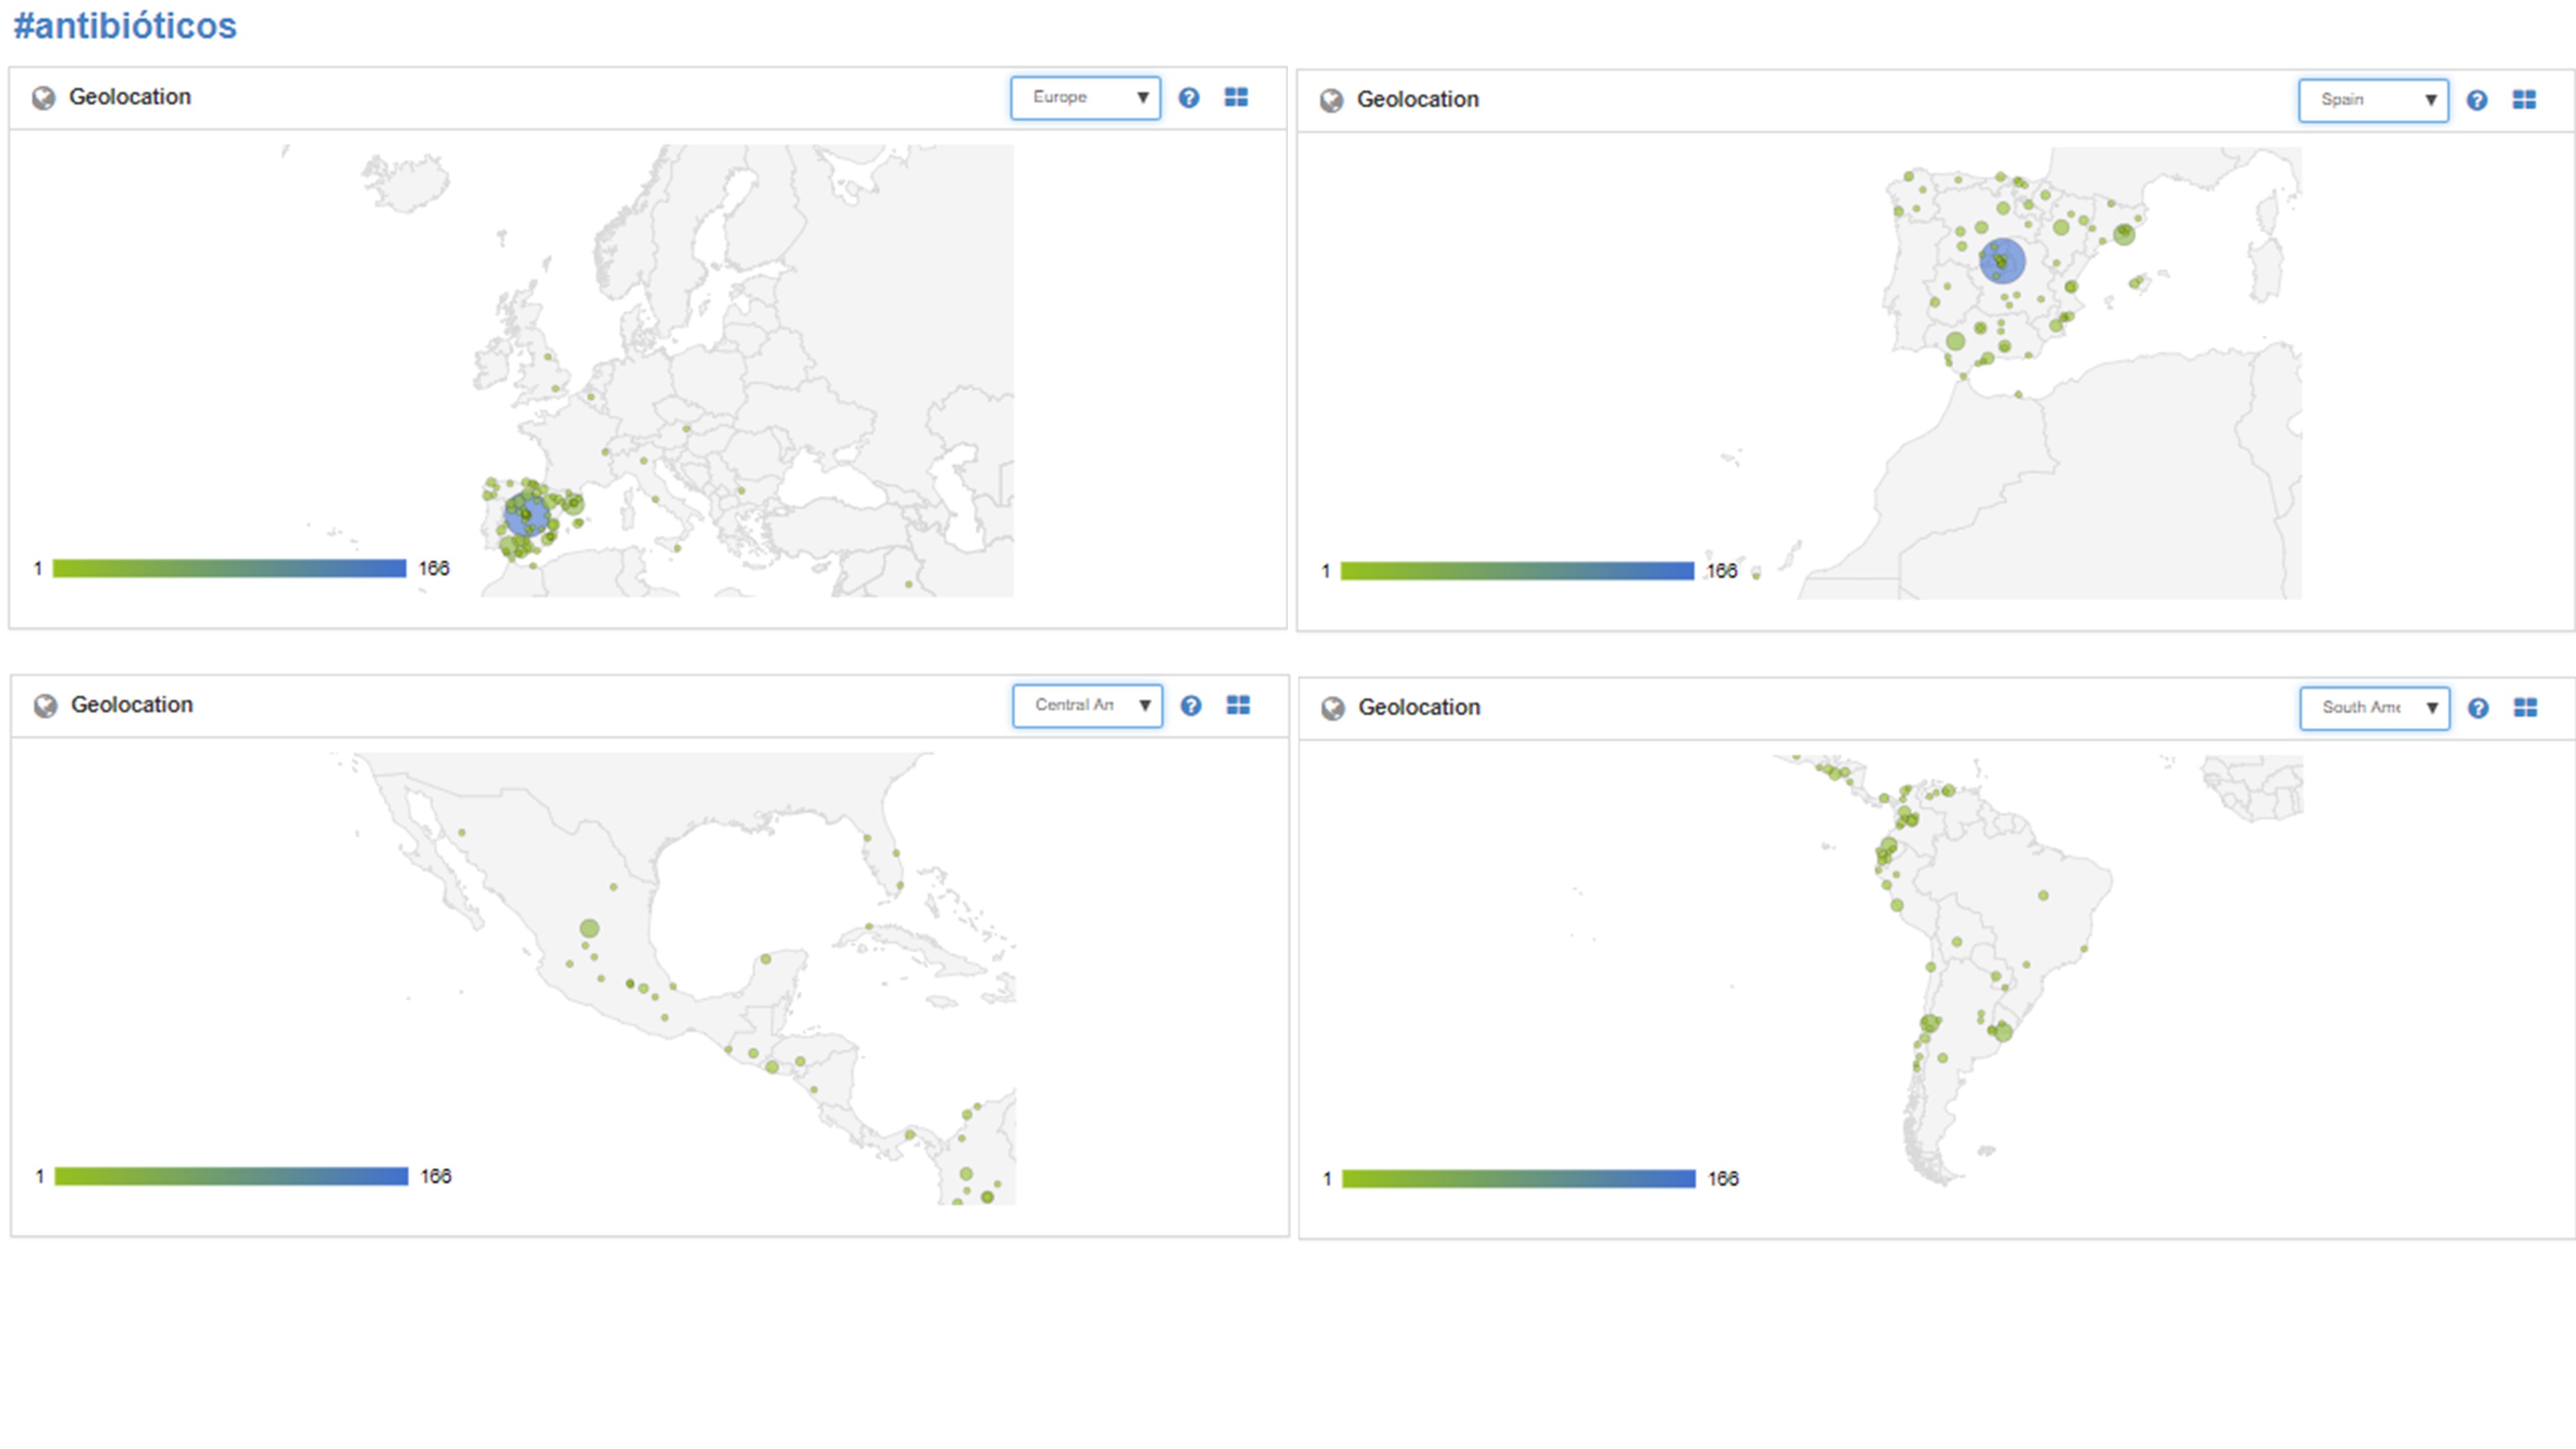Open the Central America region dropdown
Viewport: 2576px width, 1449px height.
pyautogui.click(x=1087, y=706)
